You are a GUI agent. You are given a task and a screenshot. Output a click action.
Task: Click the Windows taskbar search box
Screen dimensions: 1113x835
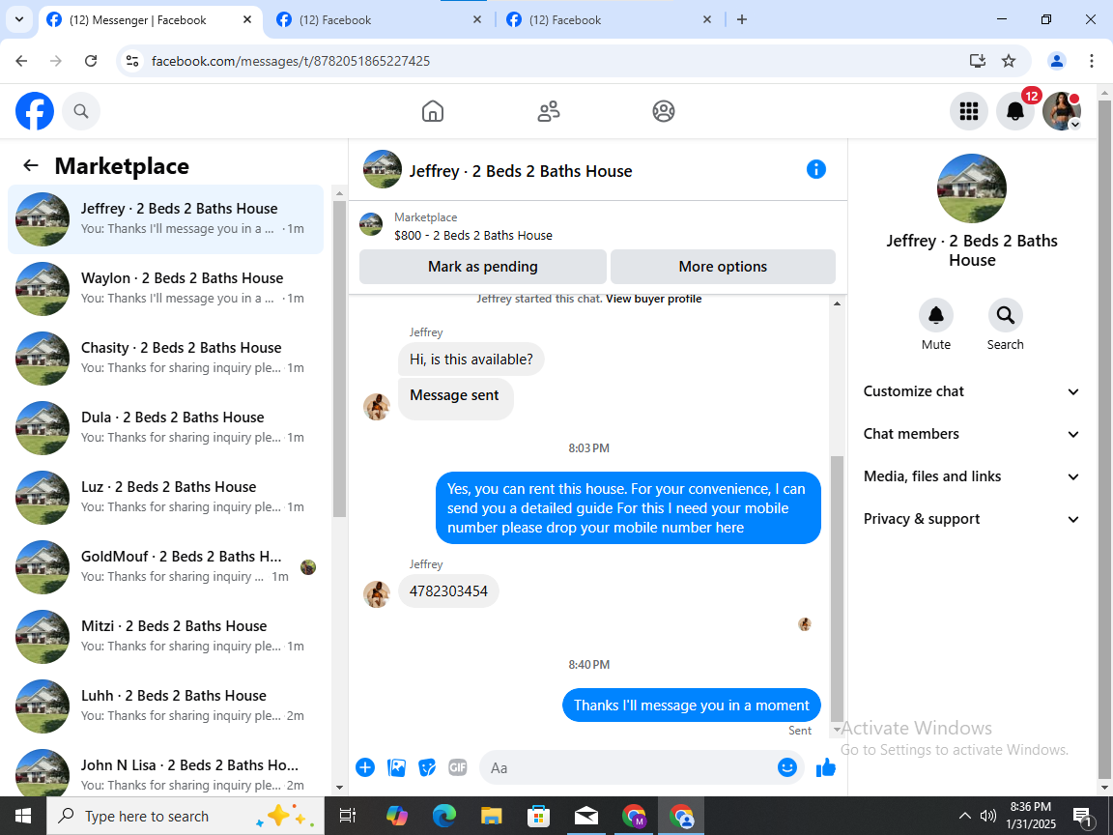[x=185, y=816]
